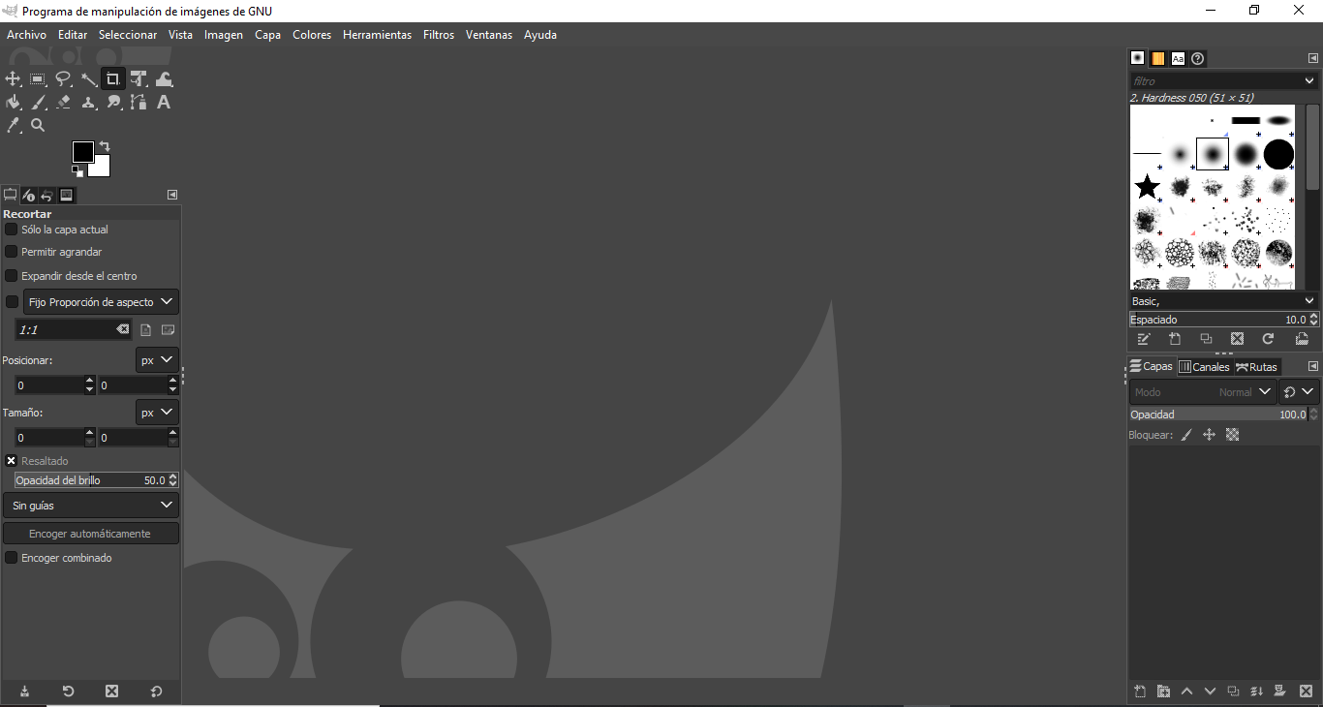Toggle lock pixels brush icon
This screenshot has height=707, width=1323.
tap(1186, 436)
